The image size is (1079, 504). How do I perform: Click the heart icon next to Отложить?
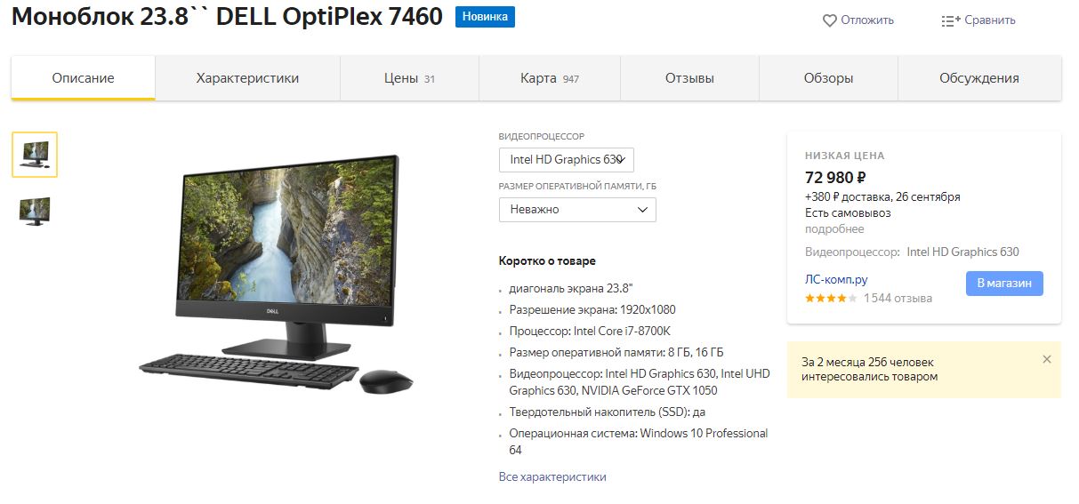tap(829, 20)
